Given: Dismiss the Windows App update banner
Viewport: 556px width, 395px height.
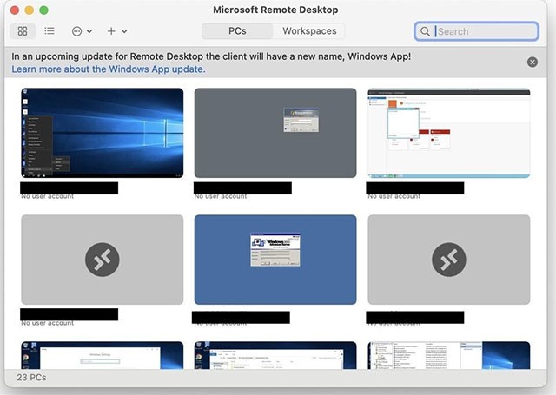Looking at the screenshot, I should pos(532,62).
